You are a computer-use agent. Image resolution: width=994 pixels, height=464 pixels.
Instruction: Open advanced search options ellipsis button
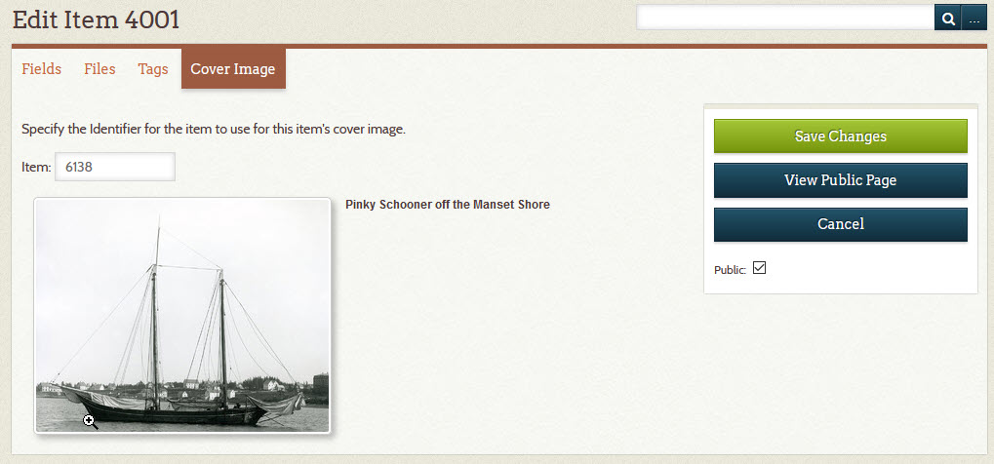pos(974,19)
